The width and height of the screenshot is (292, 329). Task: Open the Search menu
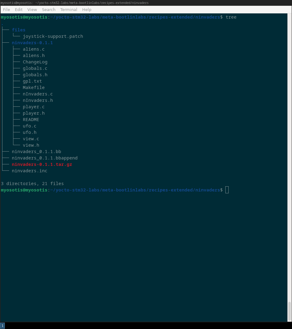tap(48, 9)
